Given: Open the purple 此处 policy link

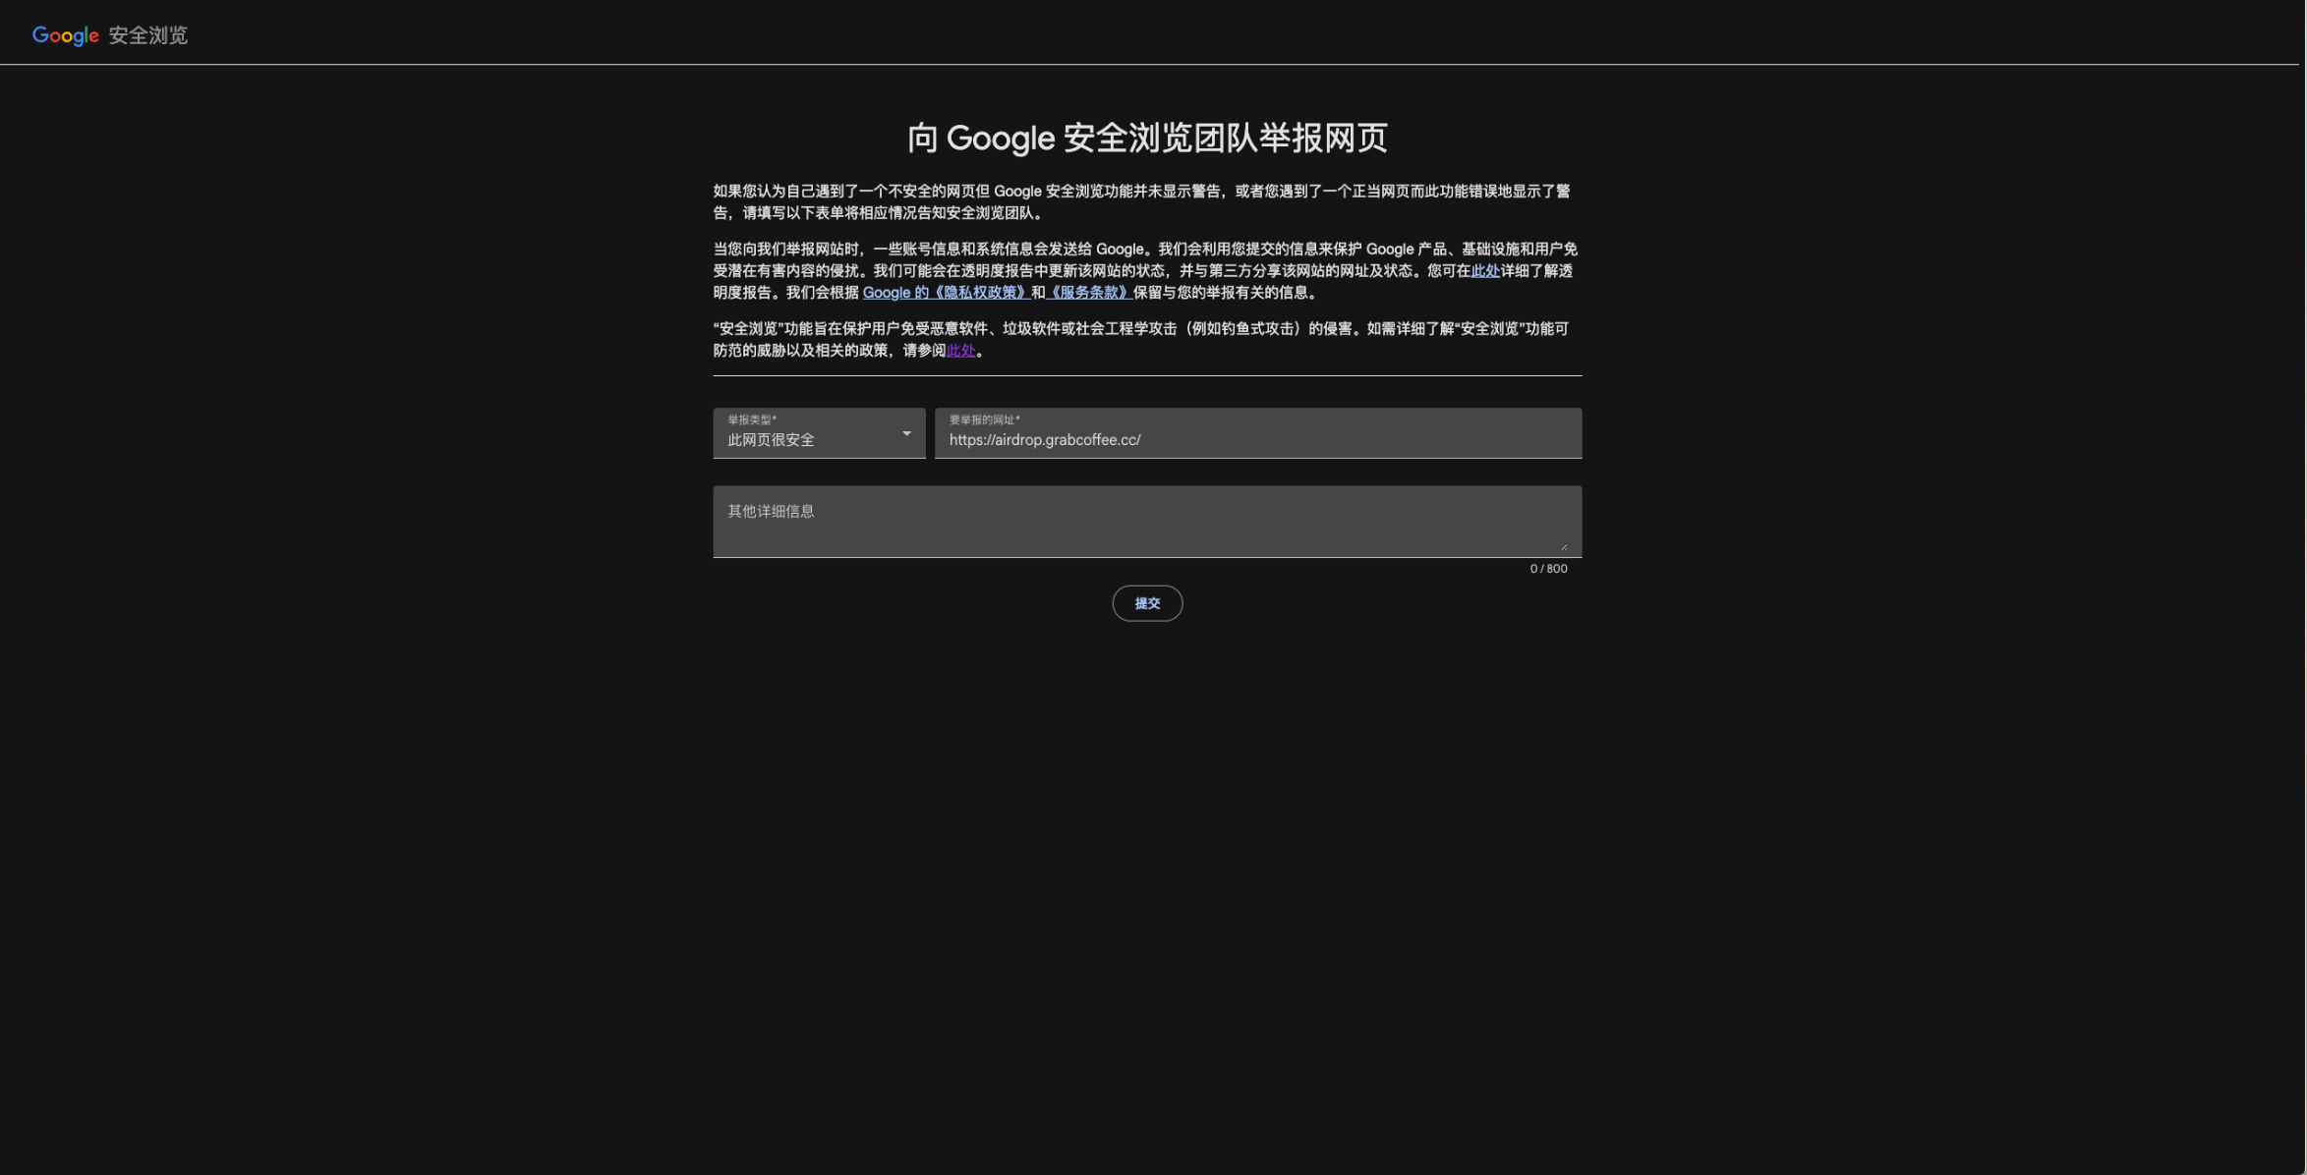Looking at the screenshot, I should pyautogui.click(x=960, y=349).
